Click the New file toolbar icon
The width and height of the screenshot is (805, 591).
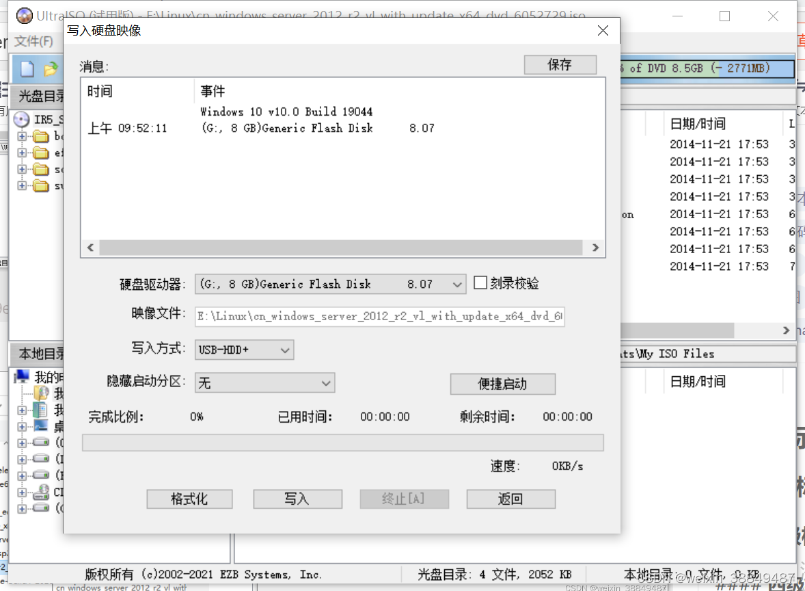coord(27,68)
